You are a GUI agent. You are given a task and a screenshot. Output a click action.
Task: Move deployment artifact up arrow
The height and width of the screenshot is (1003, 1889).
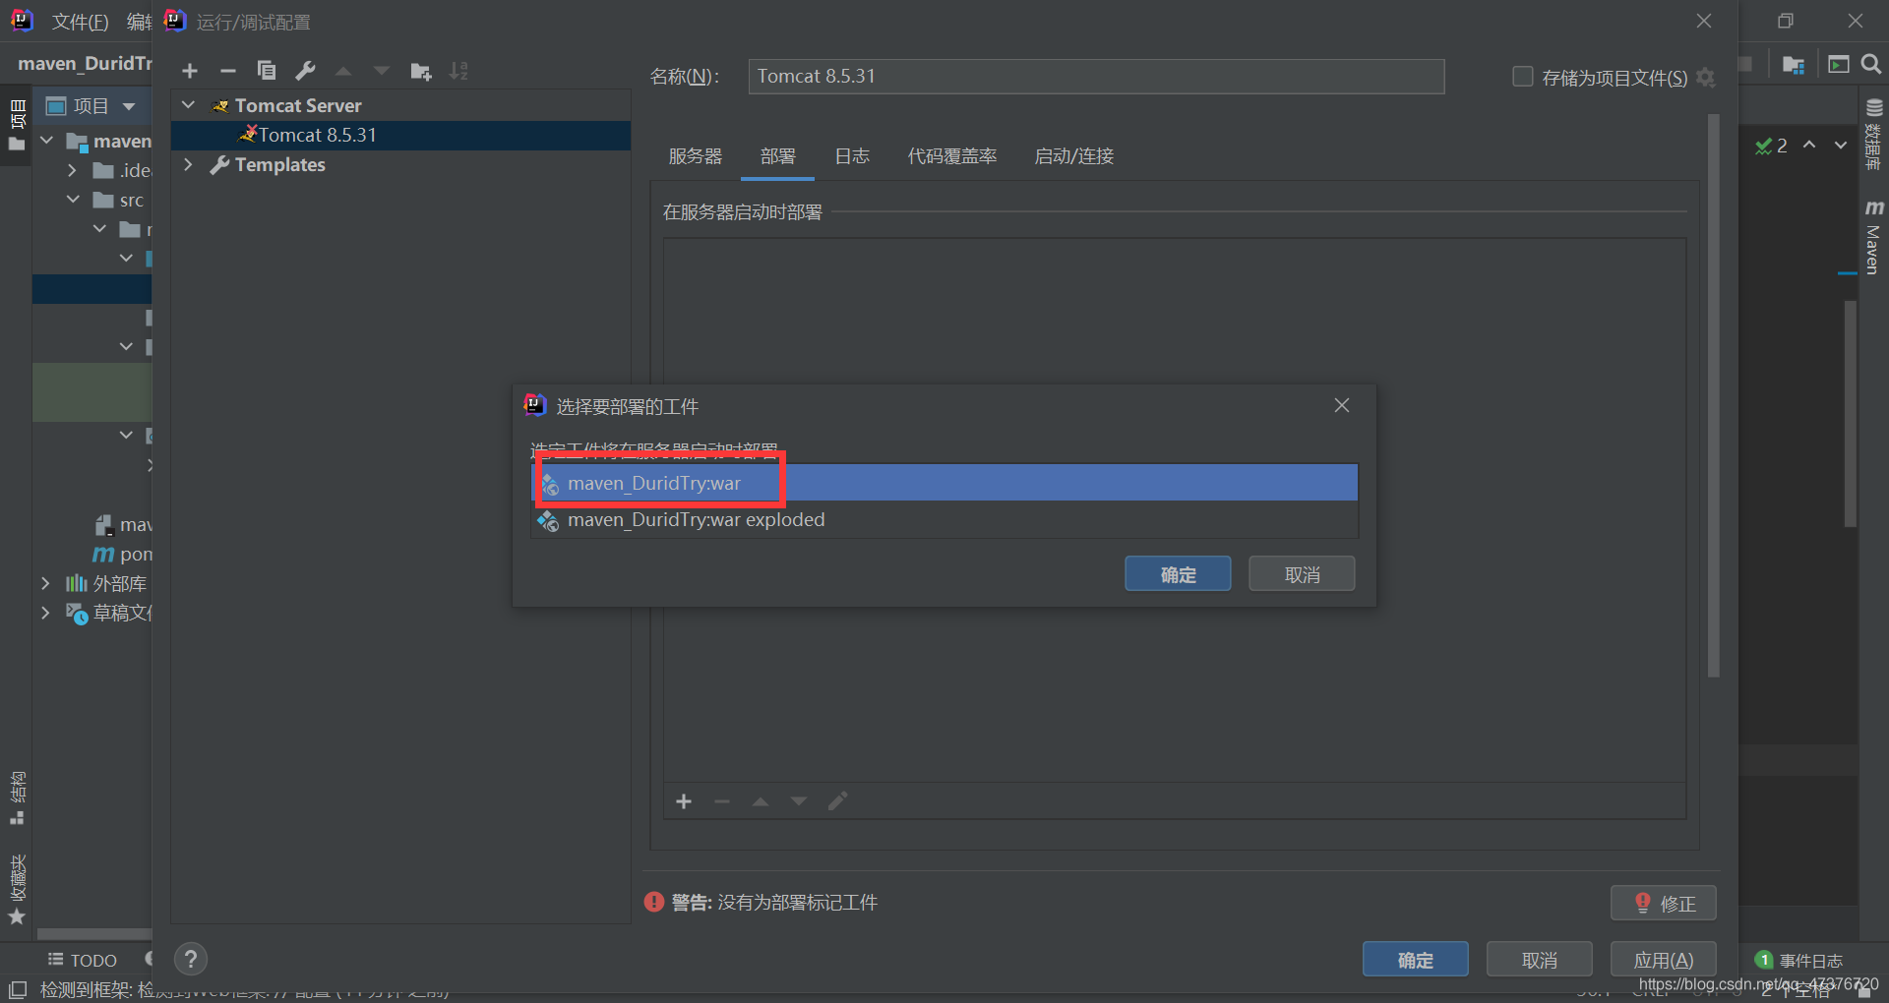click(761, 801)
